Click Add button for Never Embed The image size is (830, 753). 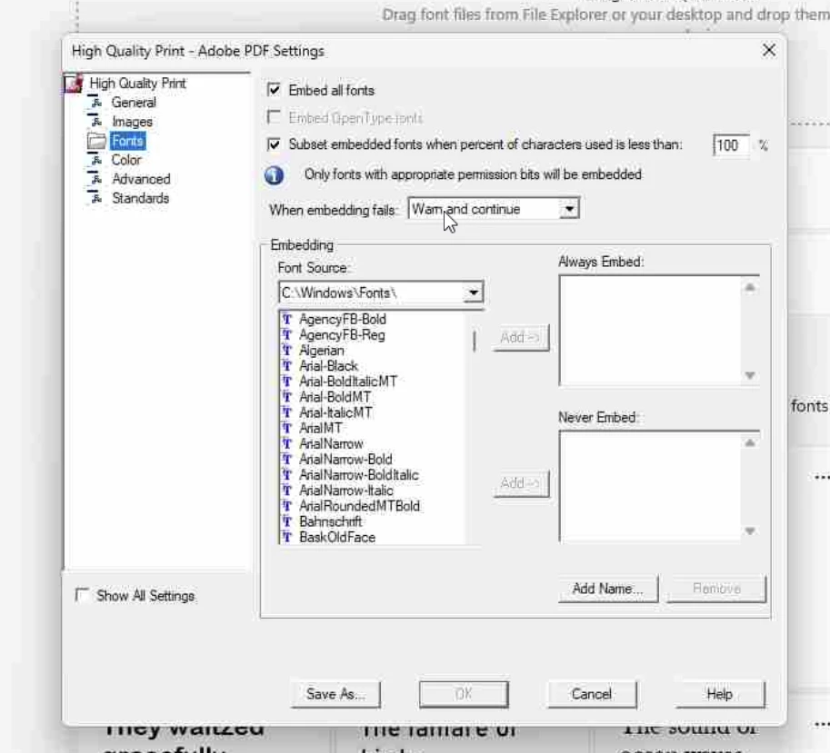(521, 483)
